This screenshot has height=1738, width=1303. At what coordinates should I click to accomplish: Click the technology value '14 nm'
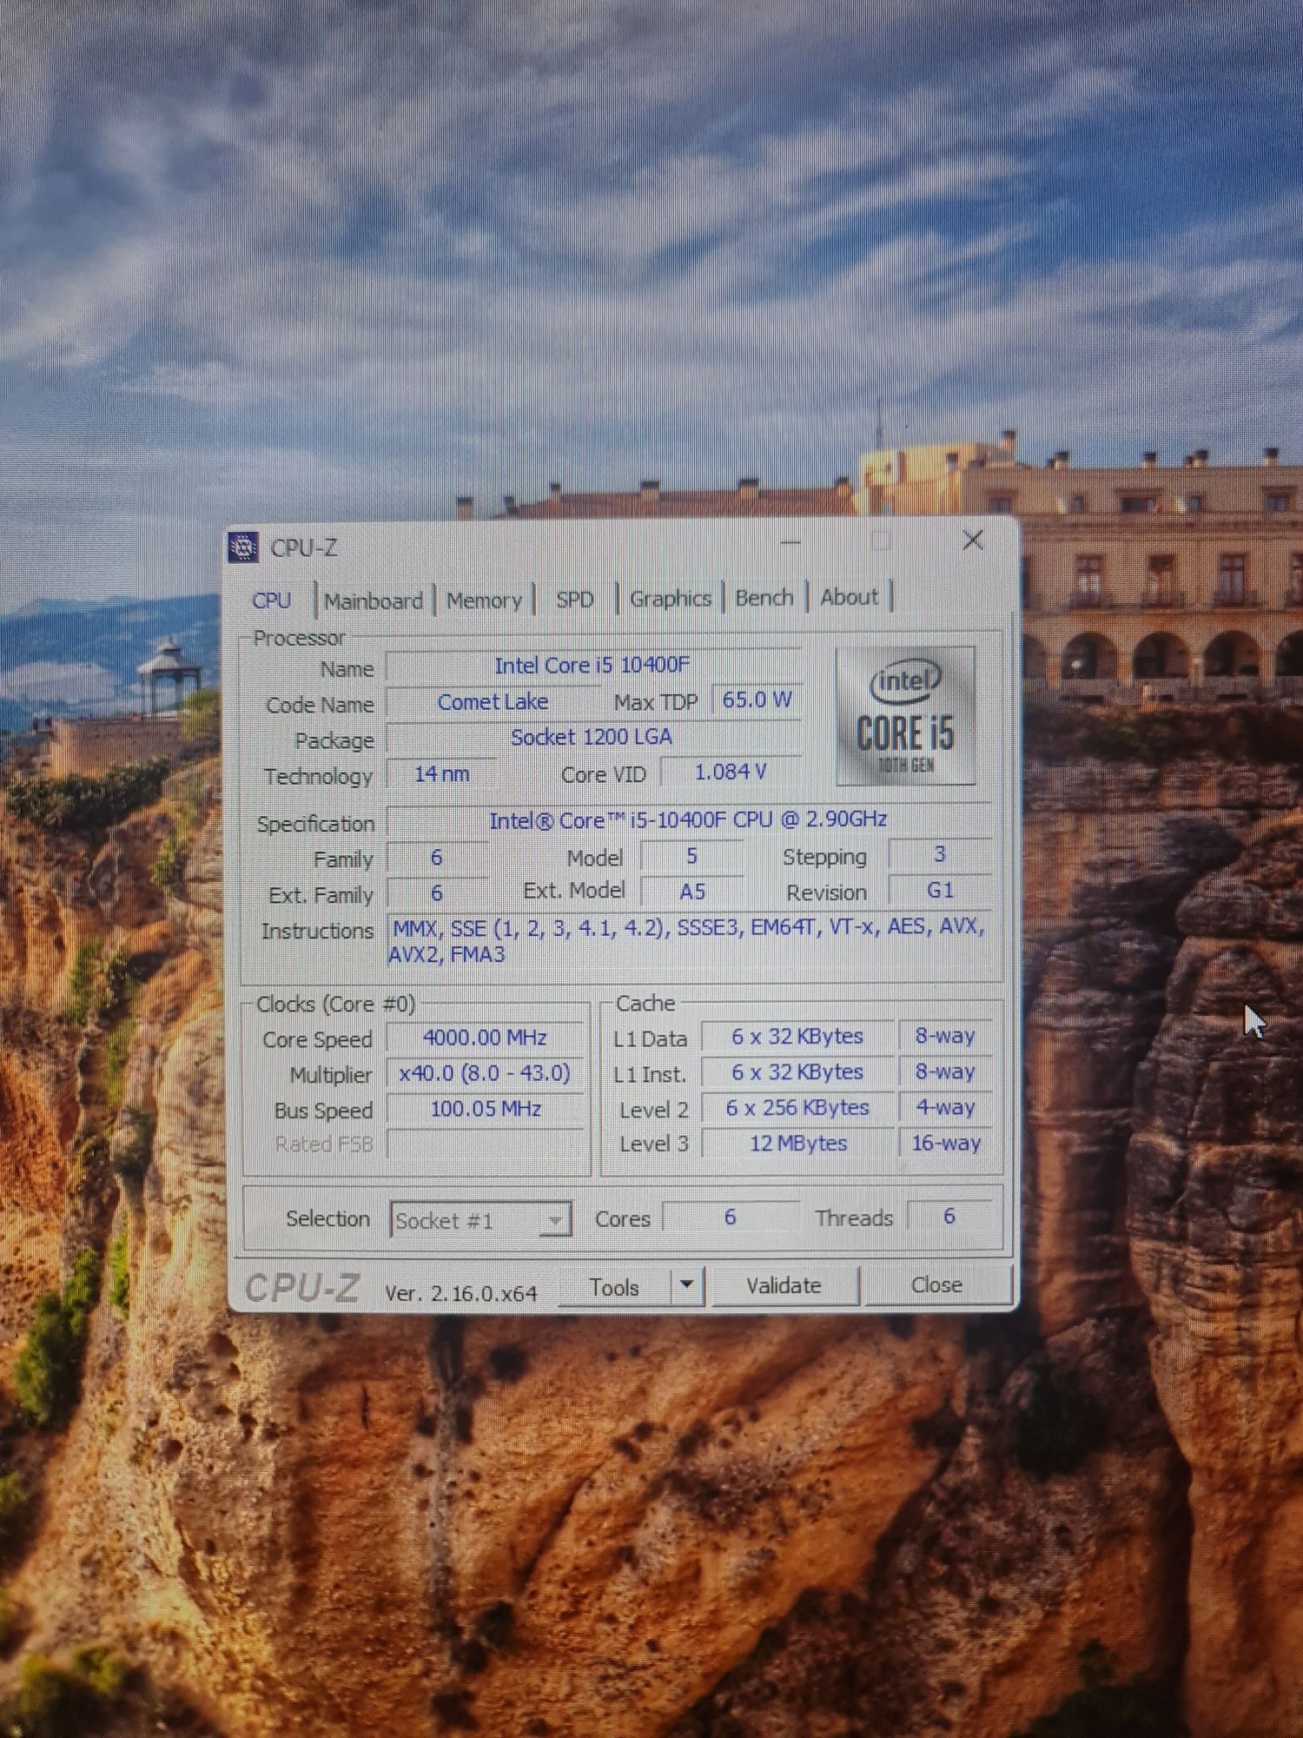[x=441, y=773]
